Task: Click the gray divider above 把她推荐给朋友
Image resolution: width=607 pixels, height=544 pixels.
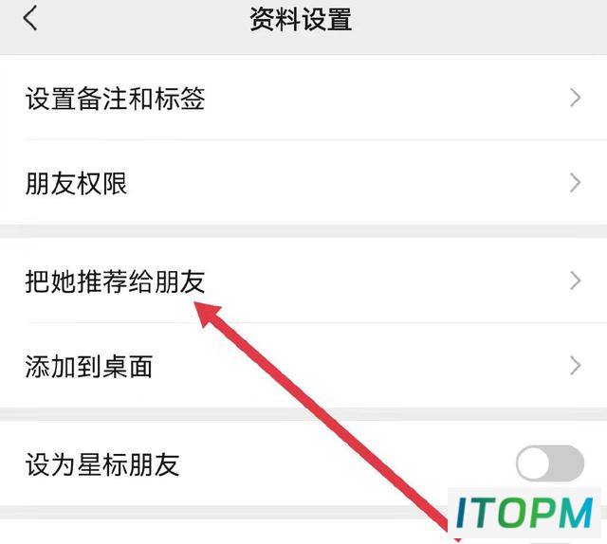Action: (x=303, y=231)
